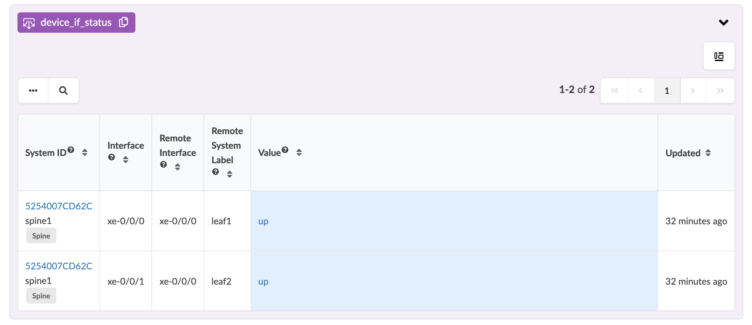This screenshot has width=752, height=325.
Task: Show help tooltip for Interface column
Action: [x=112, y=157]
